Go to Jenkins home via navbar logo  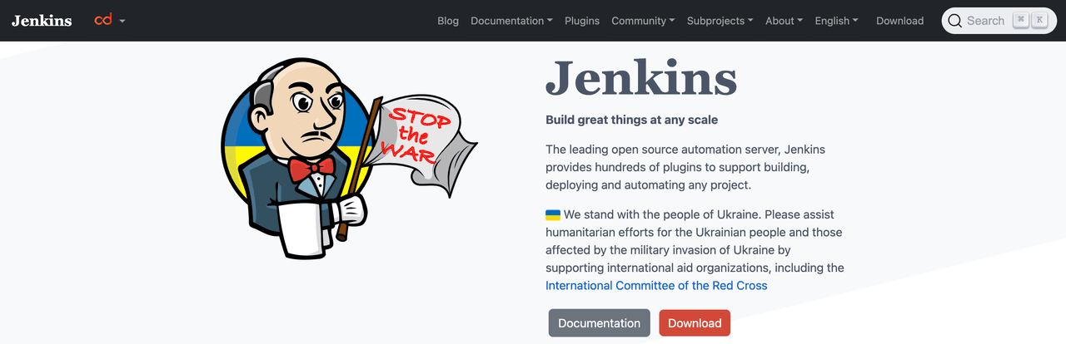[42, 21]
